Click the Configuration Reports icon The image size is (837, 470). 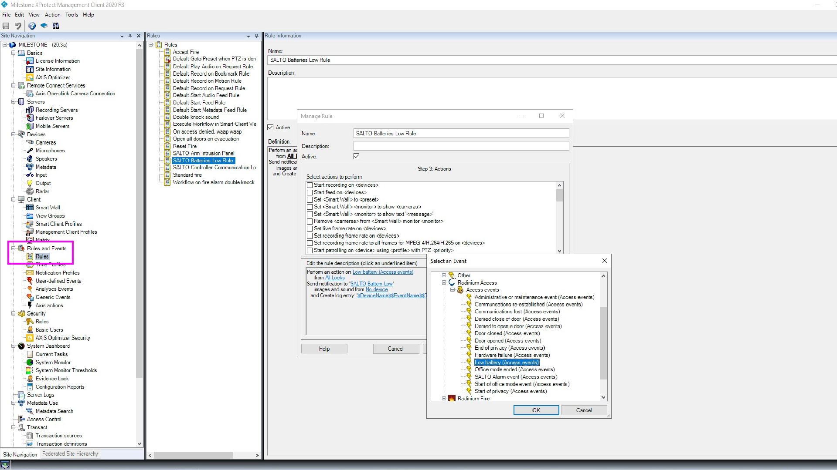[x=30, y=387]
